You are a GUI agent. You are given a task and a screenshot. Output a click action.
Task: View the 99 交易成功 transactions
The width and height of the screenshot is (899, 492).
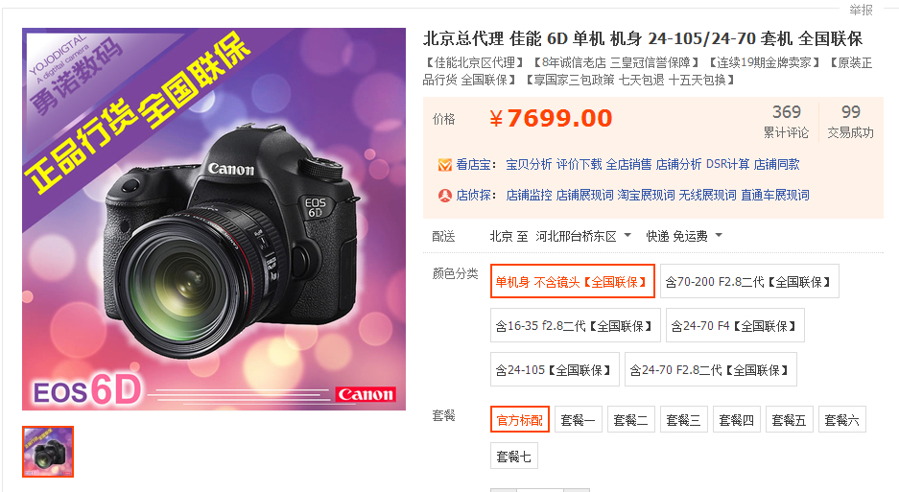point(850,121)
